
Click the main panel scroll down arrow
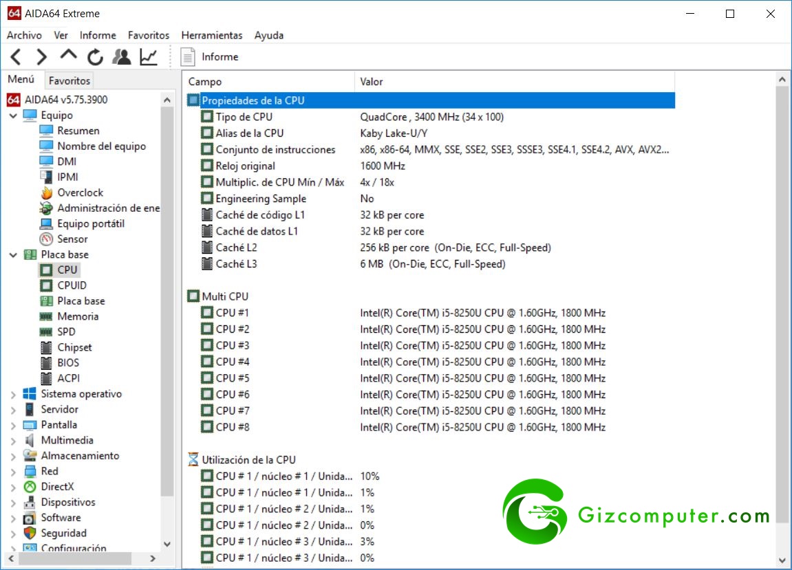coord(782,560)
